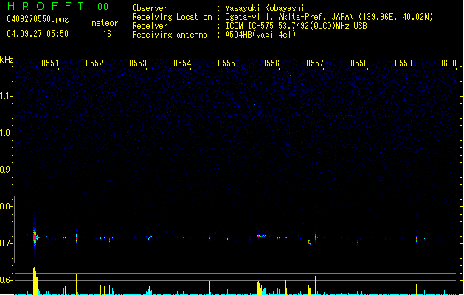Click the elongated echo just before 0556
This screenshot has height=295, width=464.
pos(262,236)
